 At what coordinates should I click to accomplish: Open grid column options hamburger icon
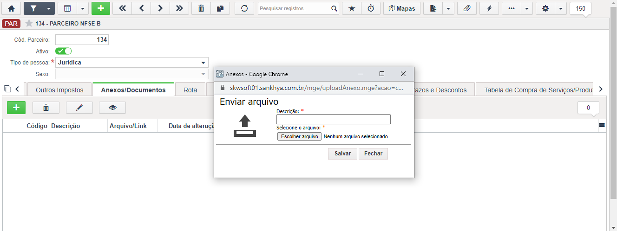[602, 125]
